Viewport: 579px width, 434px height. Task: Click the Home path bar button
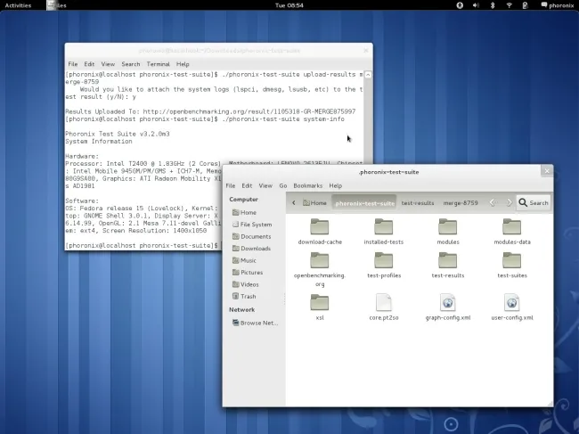314,203
